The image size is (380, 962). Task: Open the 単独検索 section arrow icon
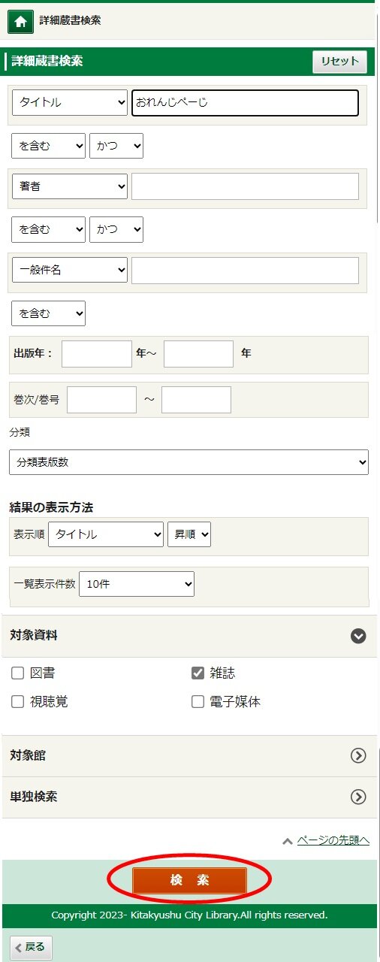click(x=358, y=797)
